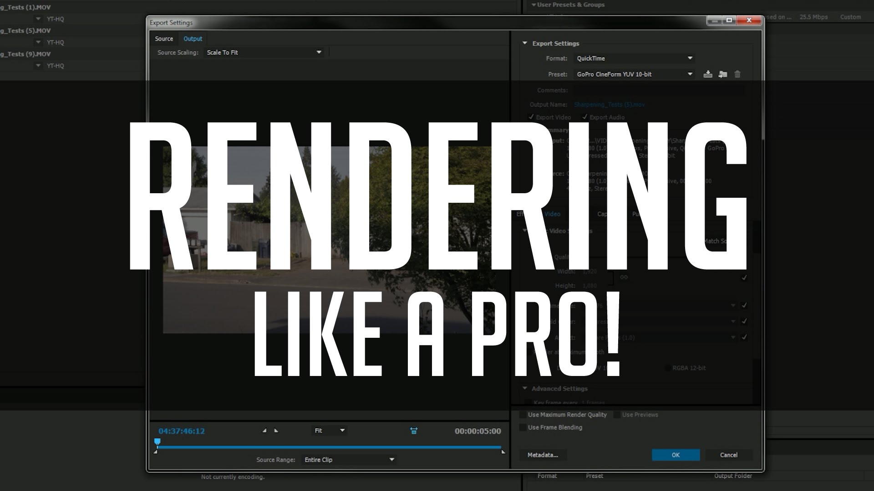Click the Metadata... button
This screenshot has height=491, width=874.
coord(543,455)
